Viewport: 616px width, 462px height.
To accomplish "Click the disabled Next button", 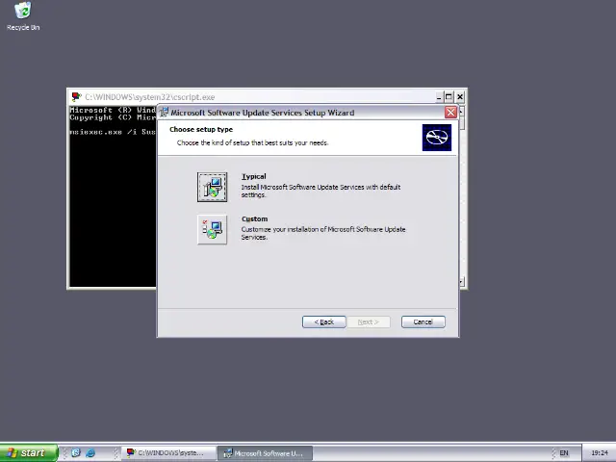I will pos(369,321).
